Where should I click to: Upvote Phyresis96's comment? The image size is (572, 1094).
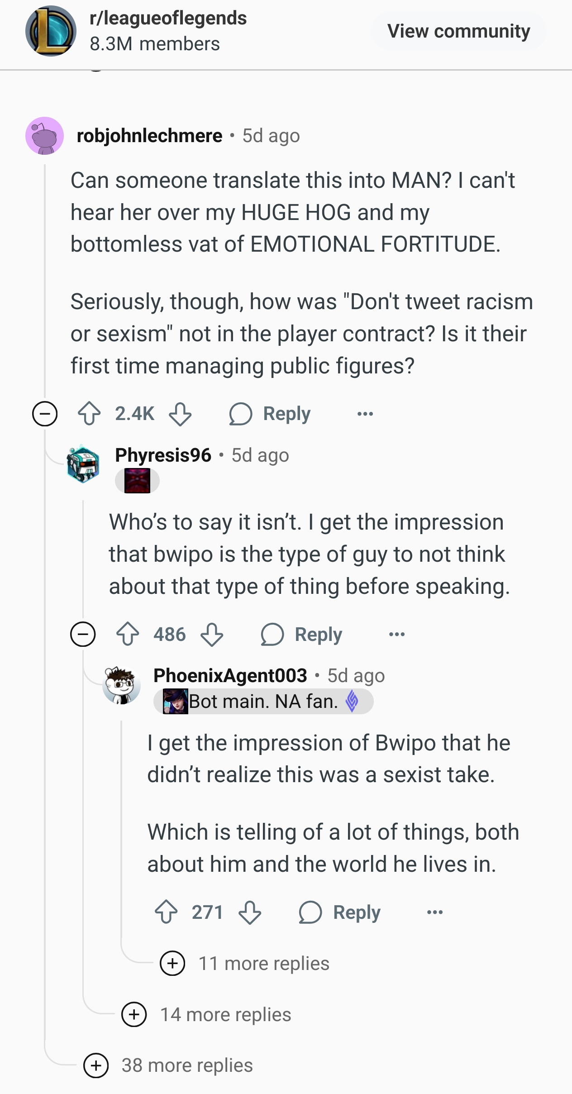tap(128, 634)
